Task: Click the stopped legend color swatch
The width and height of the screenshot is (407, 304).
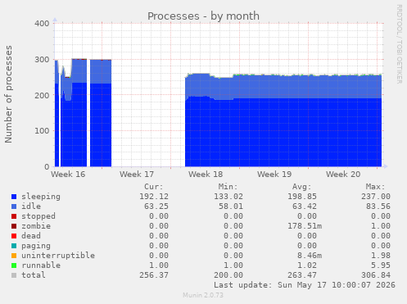Action: [x=14, y=216]
